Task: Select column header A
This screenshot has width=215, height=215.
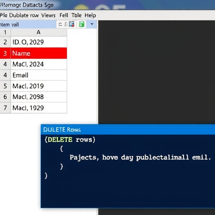Action: click(39, 32)
